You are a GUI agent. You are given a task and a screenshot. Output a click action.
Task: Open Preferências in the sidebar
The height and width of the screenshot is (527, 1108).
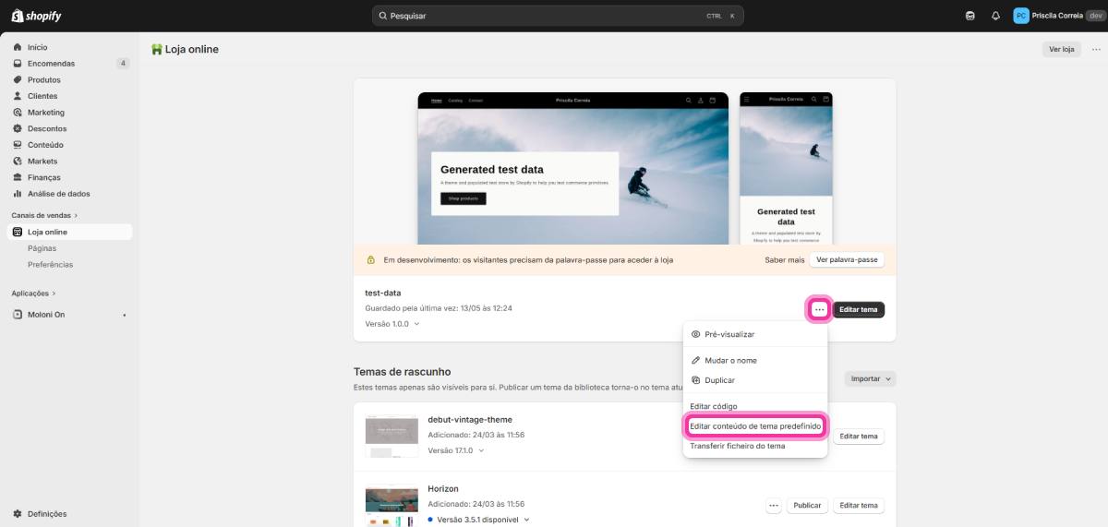point(50,265)
